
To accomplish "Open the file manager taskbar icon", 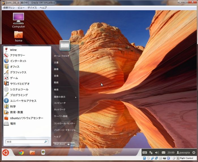I will pyautogui.click(x=32, y=152).
